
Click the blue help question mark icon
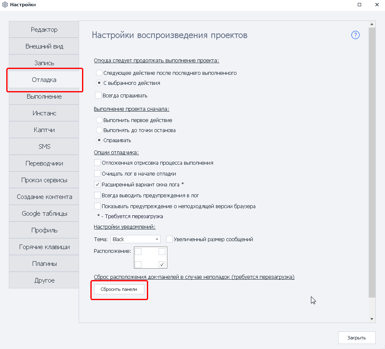point(355,35)
